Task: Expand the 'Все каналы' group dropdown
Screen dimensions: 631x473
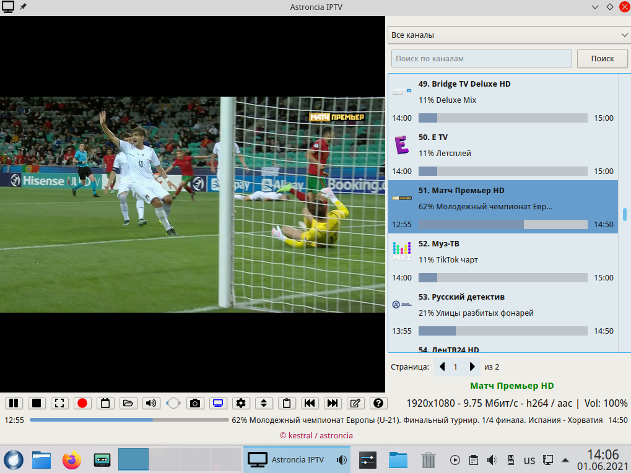Action: click(x=509, y=35)
